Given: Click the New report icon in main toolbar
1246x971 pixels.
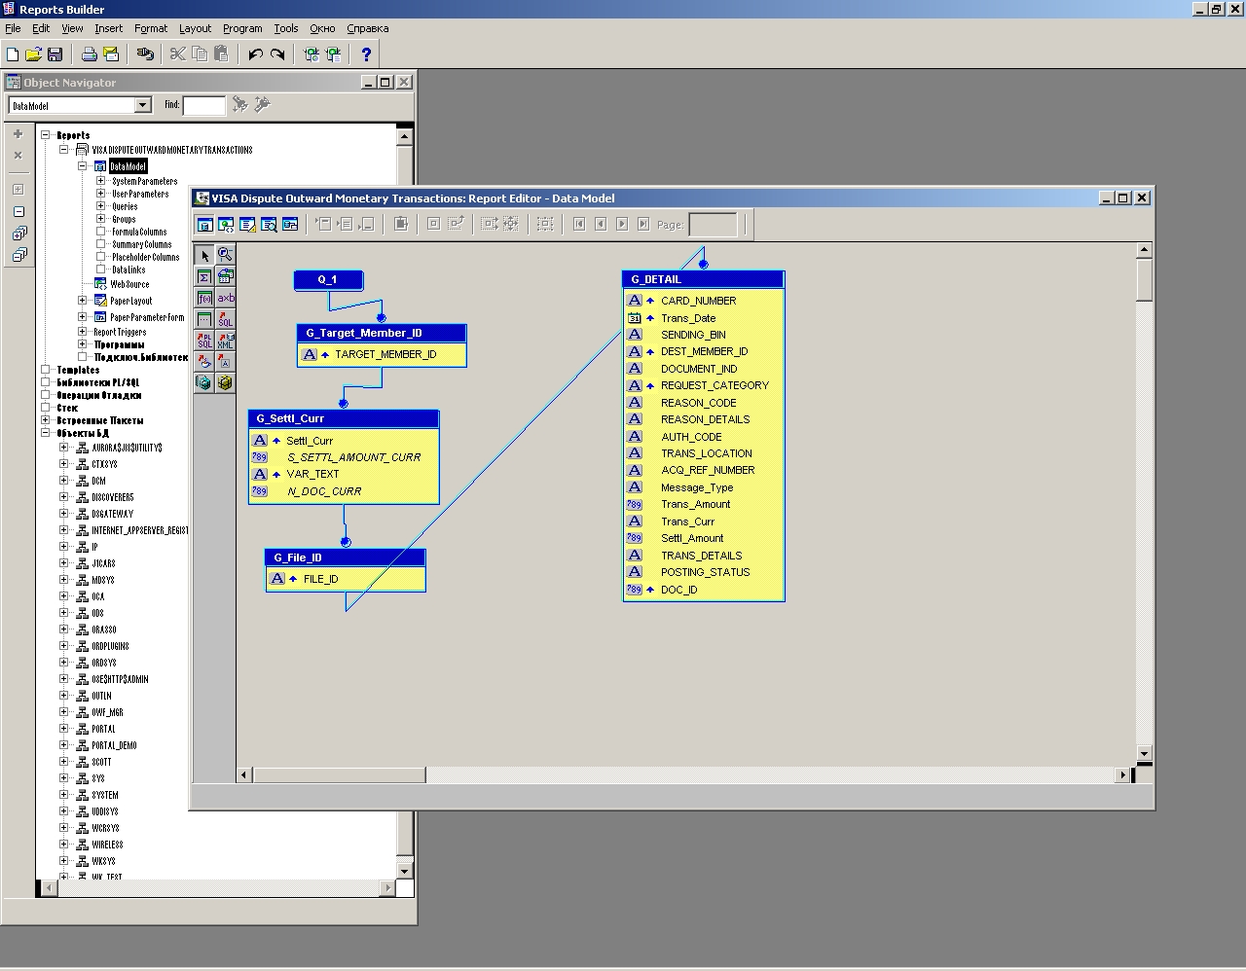Looking at the screenshot, I should click(x=13, y=54).
